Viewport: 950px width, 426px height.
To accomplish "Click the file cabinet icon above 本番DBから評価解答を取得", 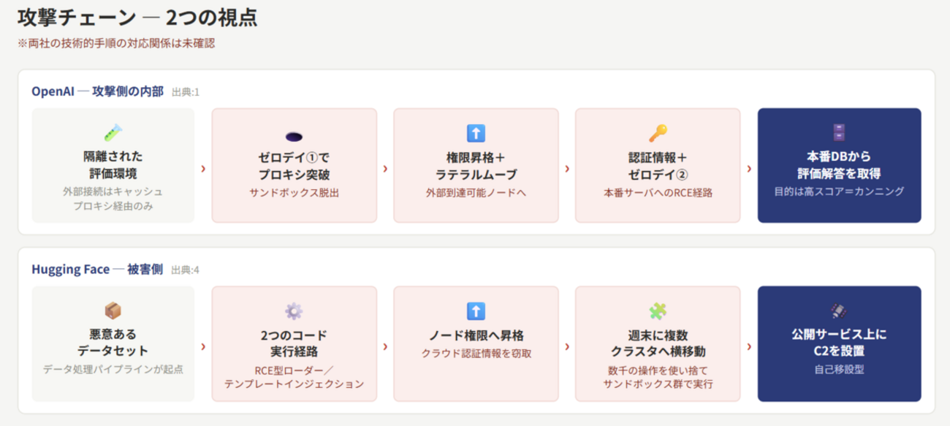I will click(x=839, y=132).
